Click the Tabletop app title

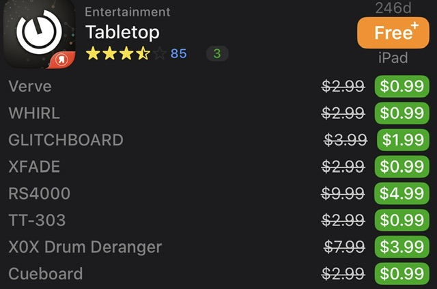tap(123, 32)
